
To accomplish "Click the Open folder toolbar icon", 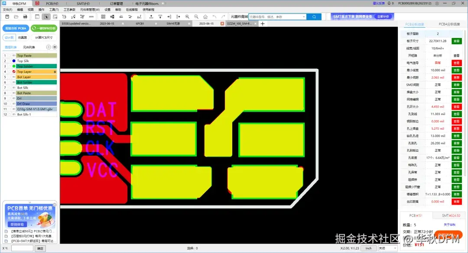I will point(16,17).
